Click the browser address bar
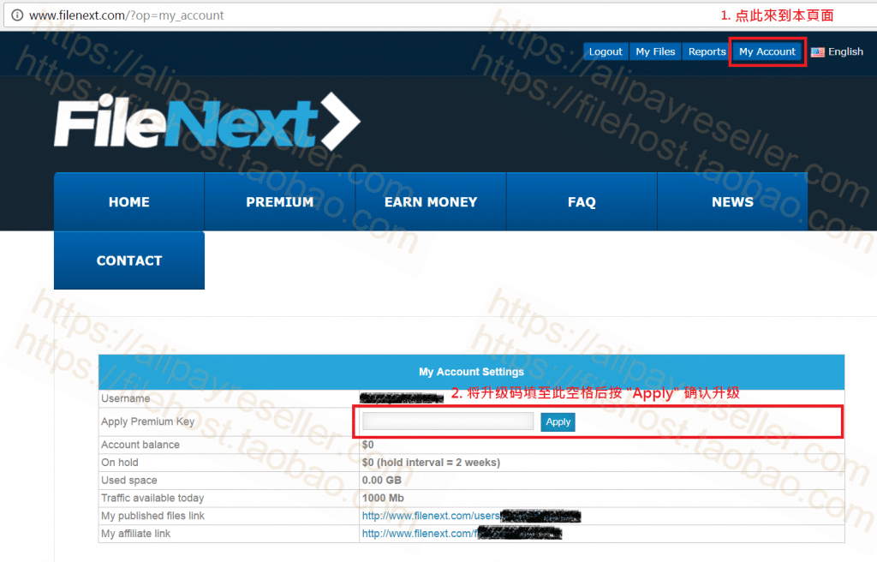The width and height of the screenshot is (877, 562). tap(257, 15)
